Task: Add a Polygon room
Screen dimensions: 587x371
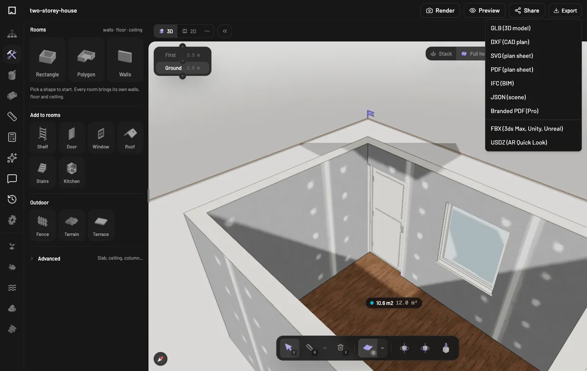Action: (x=86, y=60)
